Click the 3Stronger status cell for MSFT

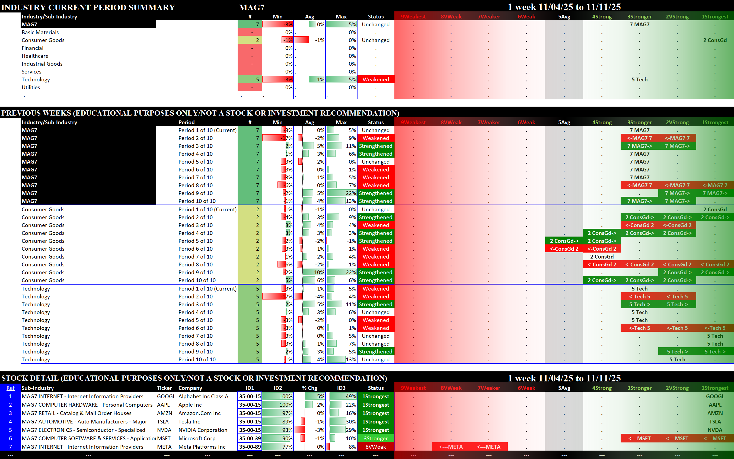375,438
